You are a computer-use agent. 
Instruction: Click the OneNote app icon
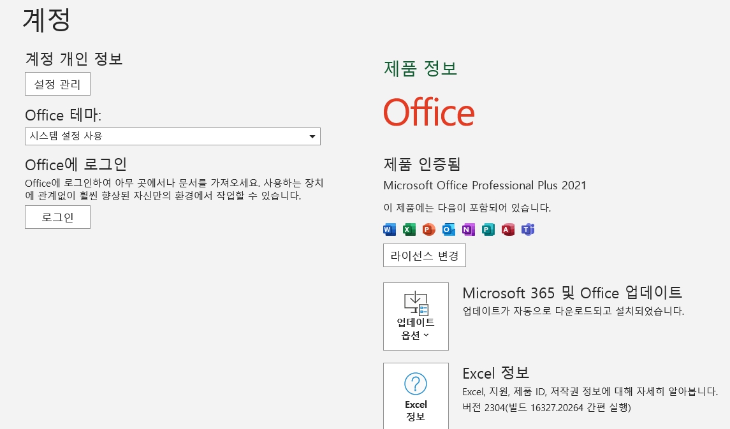click(x=469, y=229)
